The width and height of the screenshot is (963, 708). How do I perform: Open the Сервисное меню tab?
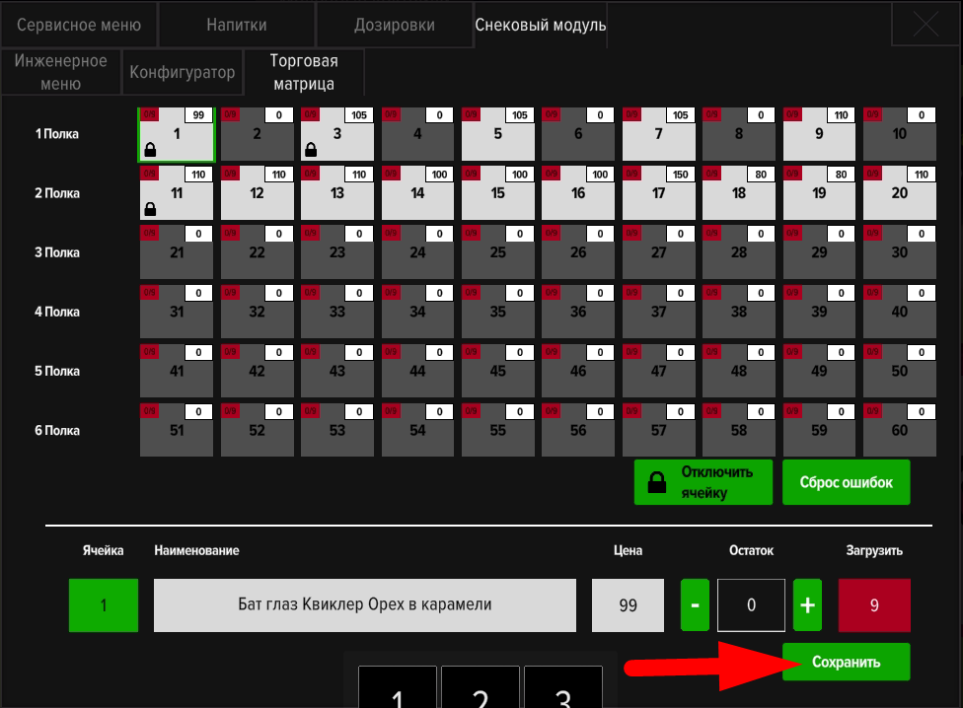[x=79, y=25]
